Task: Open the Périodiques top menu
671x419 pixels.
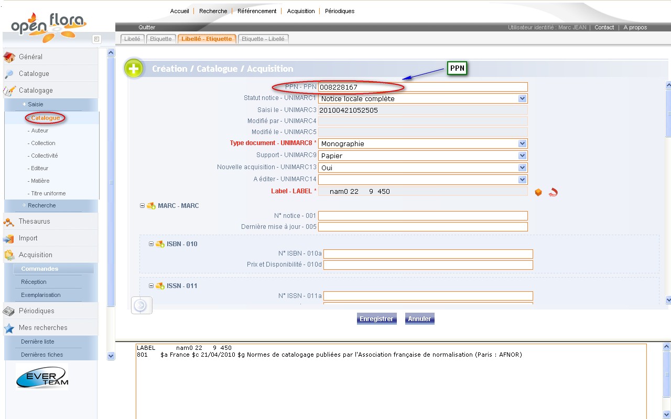Action: coord(339,11)
